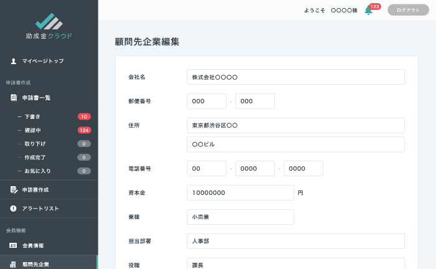436x269 pixels.
Task: Click the 申請書作成 pencil icon
Action: click(13, 189)
